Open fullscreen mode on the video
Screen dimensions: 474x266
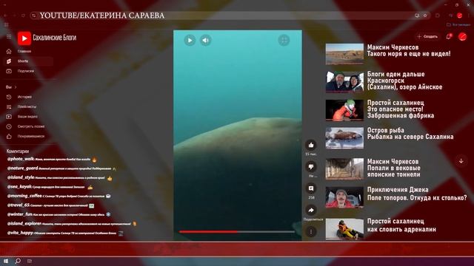[x=284, y=40]
